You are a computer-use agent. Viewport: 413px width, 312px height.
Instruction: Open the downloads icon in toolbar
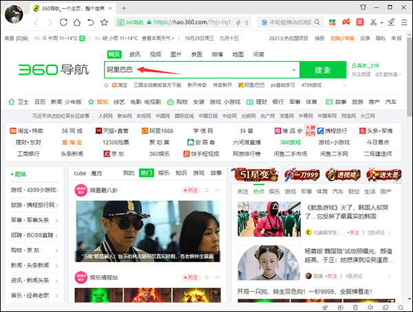pos(391,22)
